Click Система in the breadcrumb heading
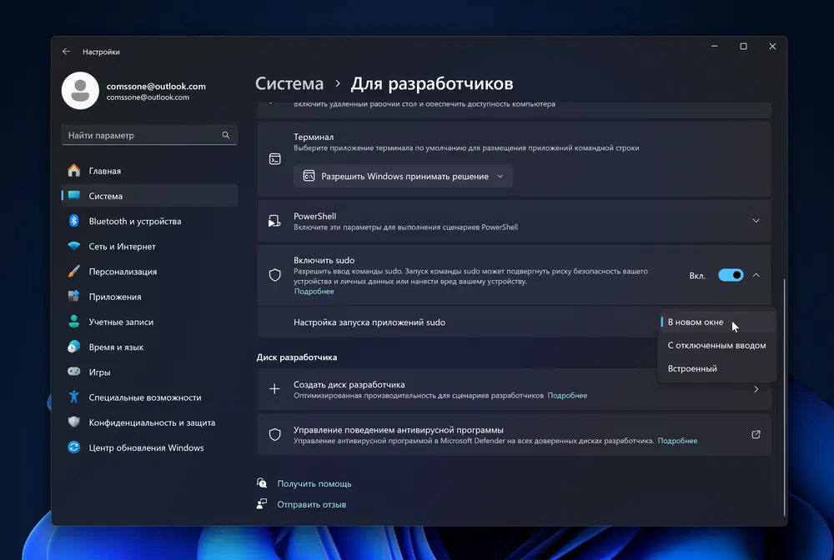This screenshot has width=834, height=560. [289, 83]
